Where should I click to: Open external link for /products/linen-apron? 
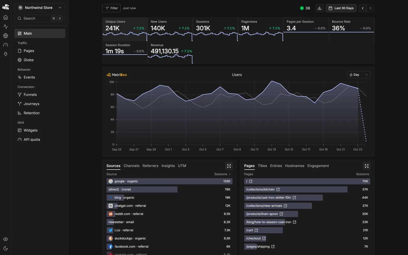[x=281, y=214]
